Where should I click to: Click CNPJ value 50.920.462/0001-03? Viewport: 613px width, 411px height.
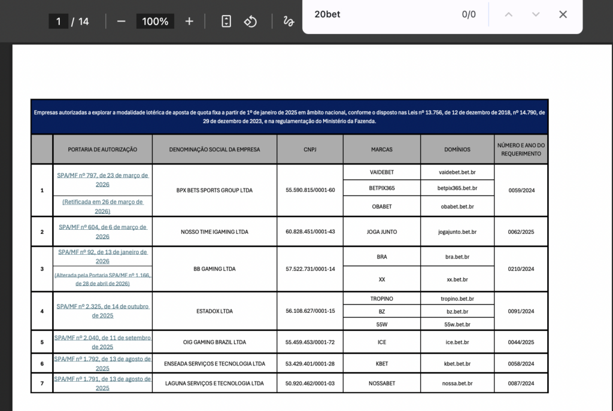pos(310,383)
